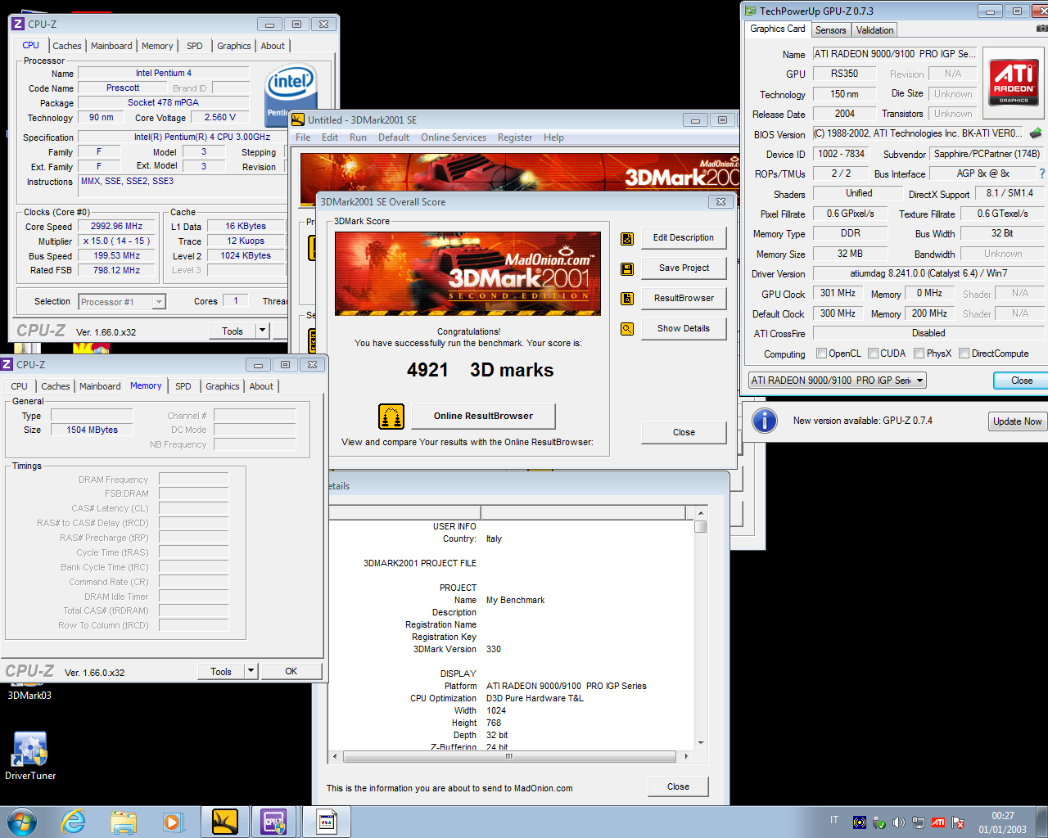Image resolution: width=1048 pixels, height=838 pixels.
Task: Open the DriverTuner desktop shortcut
Action: [30, 755]
